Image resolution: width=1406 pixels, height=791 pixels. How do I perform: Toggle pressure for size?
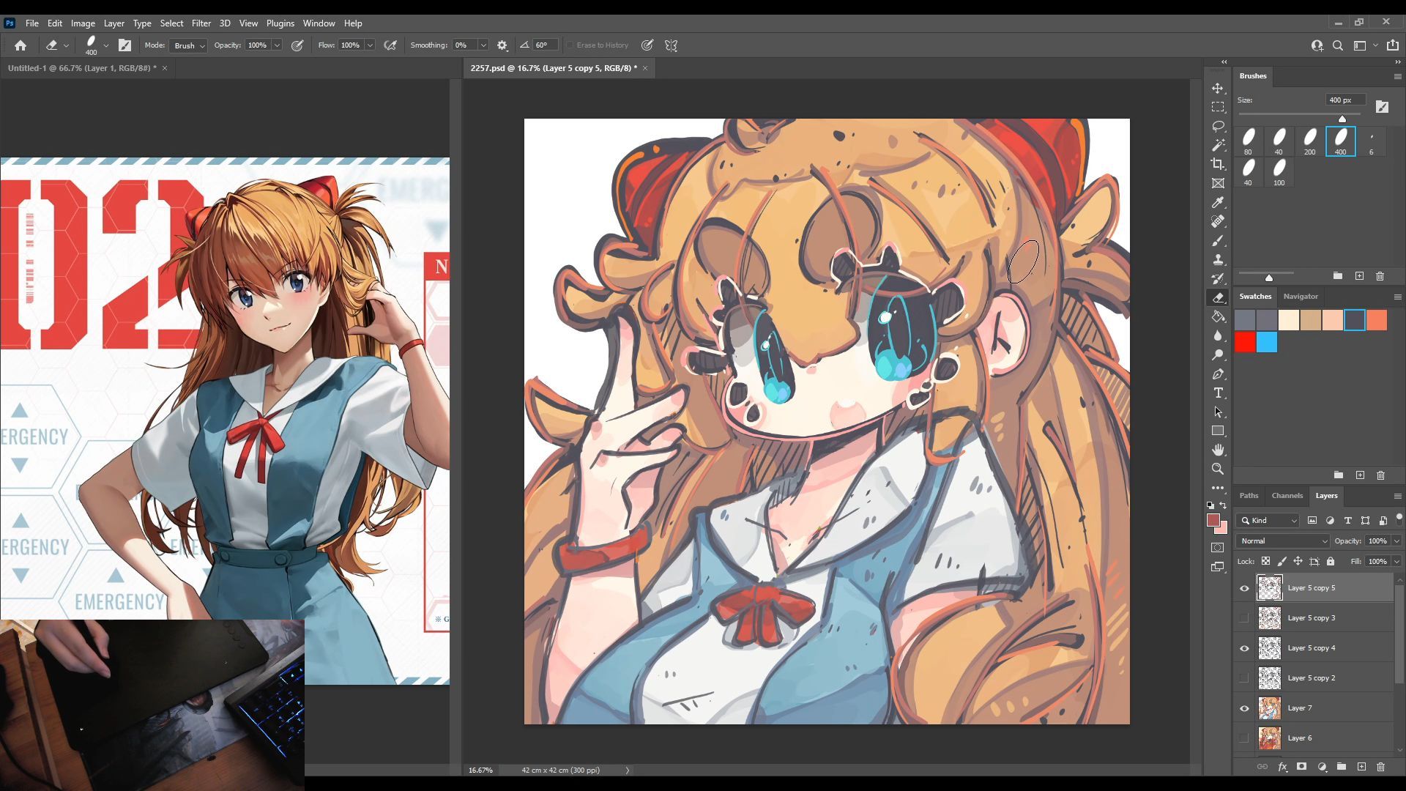pos(647,45)
